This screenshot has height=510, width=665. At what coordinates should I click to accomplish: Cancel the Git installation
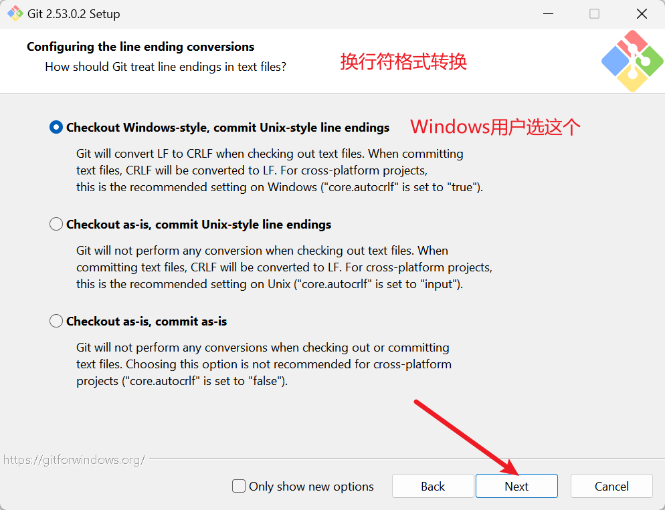coord(611,486)
